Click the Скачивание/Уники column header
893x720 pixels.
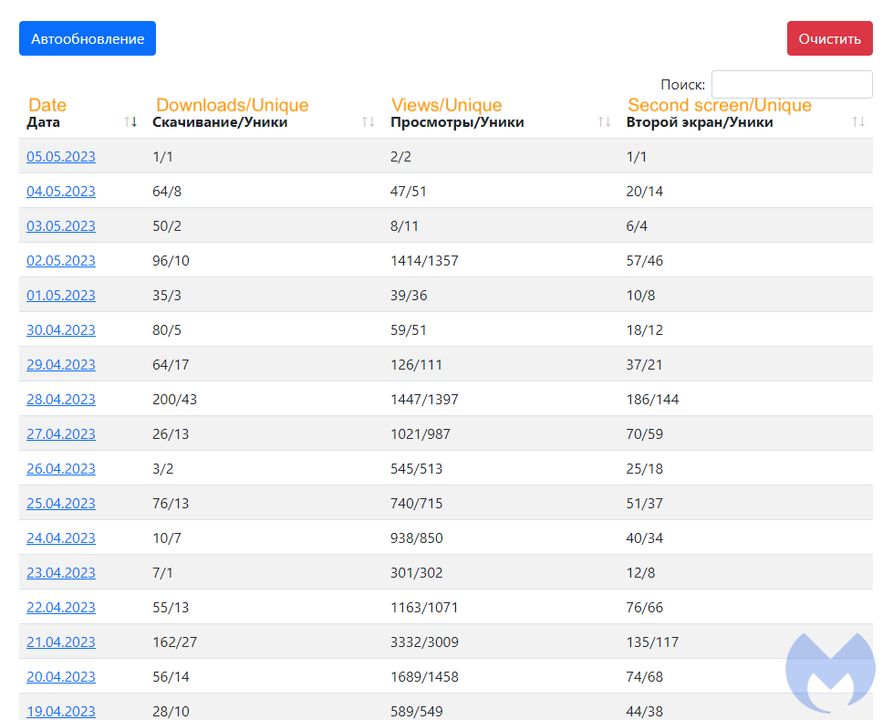tap(220, 122)
